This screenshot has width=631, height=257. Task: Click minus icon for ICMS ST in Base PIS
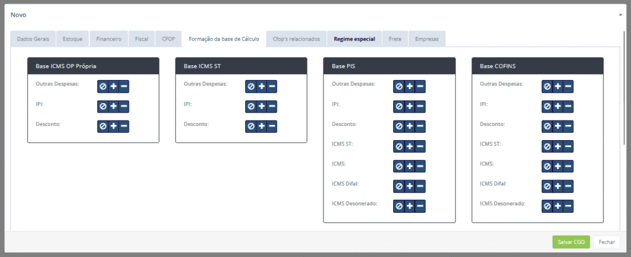420,146
